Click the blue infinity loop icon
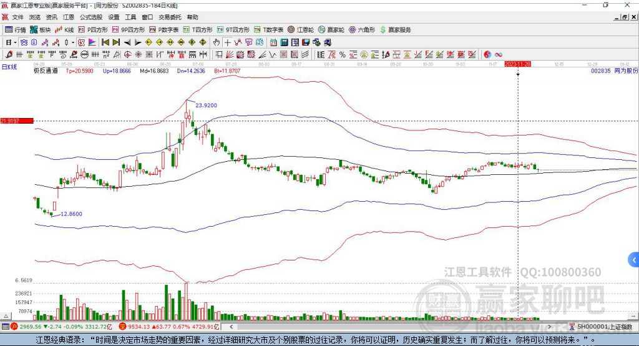The image size is (639, 346). (498, 54)
